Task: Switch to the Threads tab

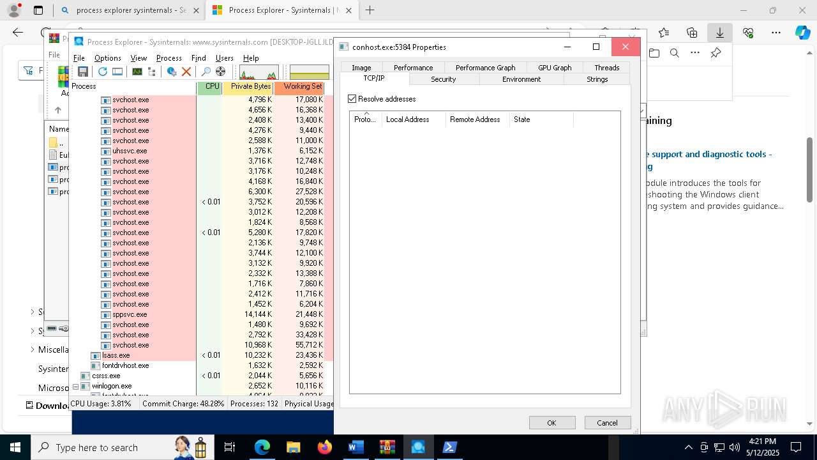Action: pos(606,67)
